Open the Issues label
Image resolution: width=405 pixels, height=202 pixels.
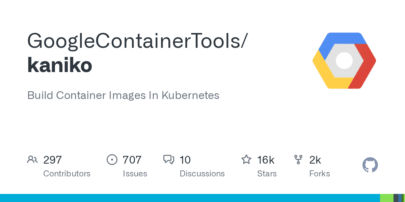click(135, 174)
